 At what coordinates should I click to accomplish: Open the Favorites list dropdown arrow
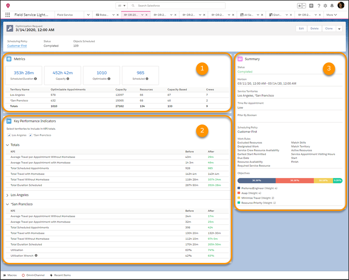pyautogui.click(x=304, y=6)
